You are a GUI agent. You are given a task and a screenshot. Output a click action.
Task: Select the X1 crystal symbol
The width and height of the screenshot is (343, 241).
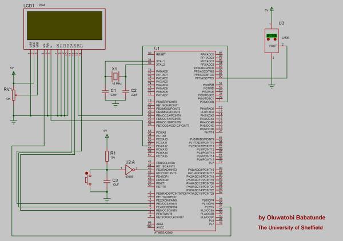click(115, 77)
